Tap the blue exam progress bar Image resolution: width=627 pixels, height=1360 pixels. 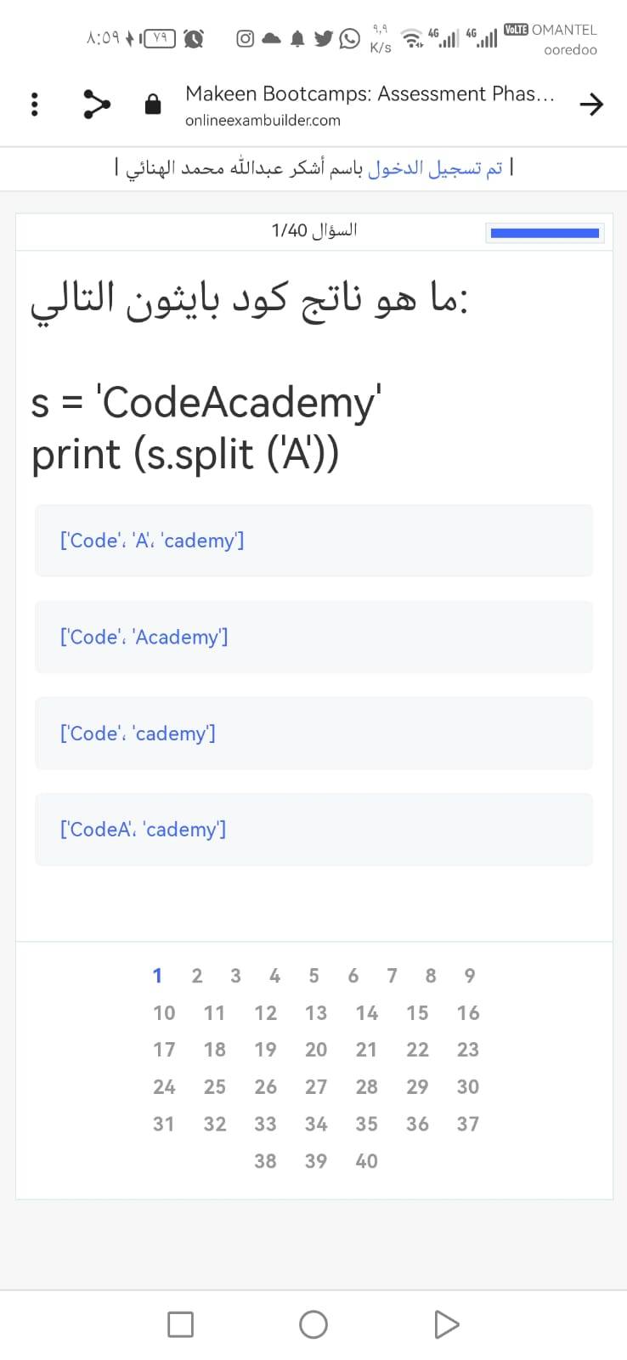tap(545, 233)
